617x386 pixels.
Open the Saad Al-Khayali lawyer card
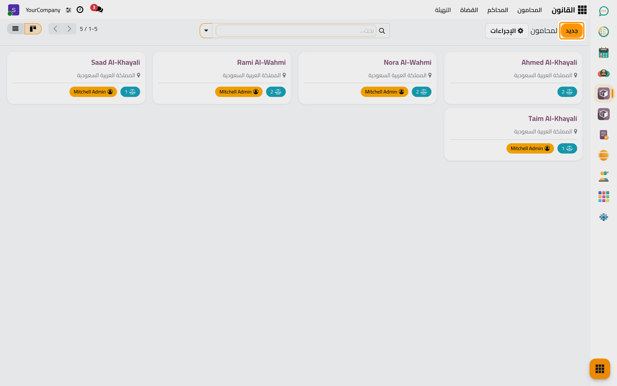(x=76, y=78)
